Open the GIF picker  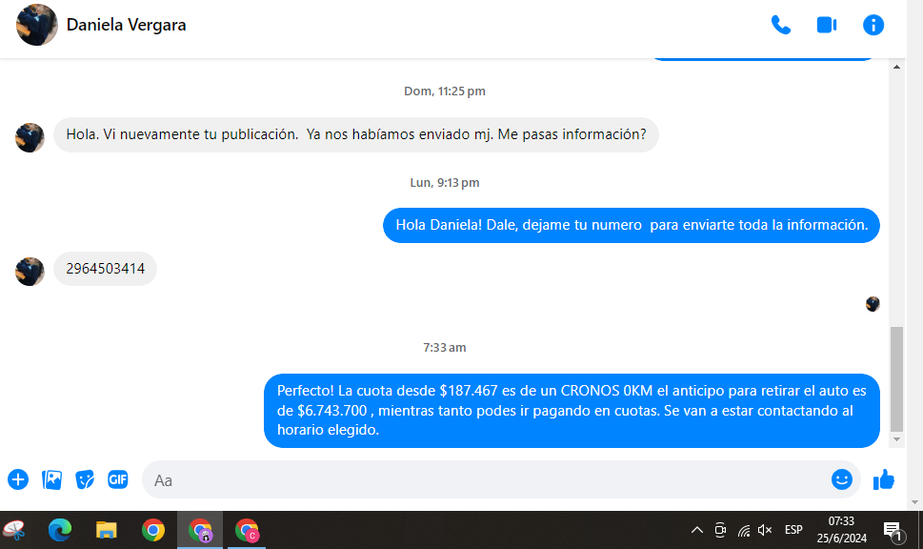pos(117,479)
